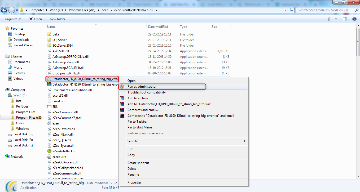Choose Open in context menu
The width and height of the screenshot is (360, 192).
(131, 81)
